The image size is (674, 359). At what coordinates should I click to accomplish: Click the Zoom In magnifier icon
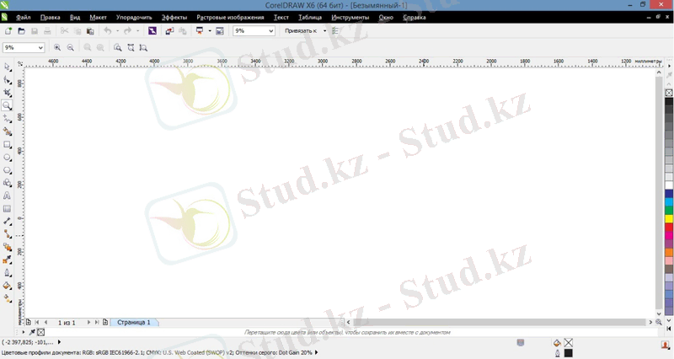57,48
